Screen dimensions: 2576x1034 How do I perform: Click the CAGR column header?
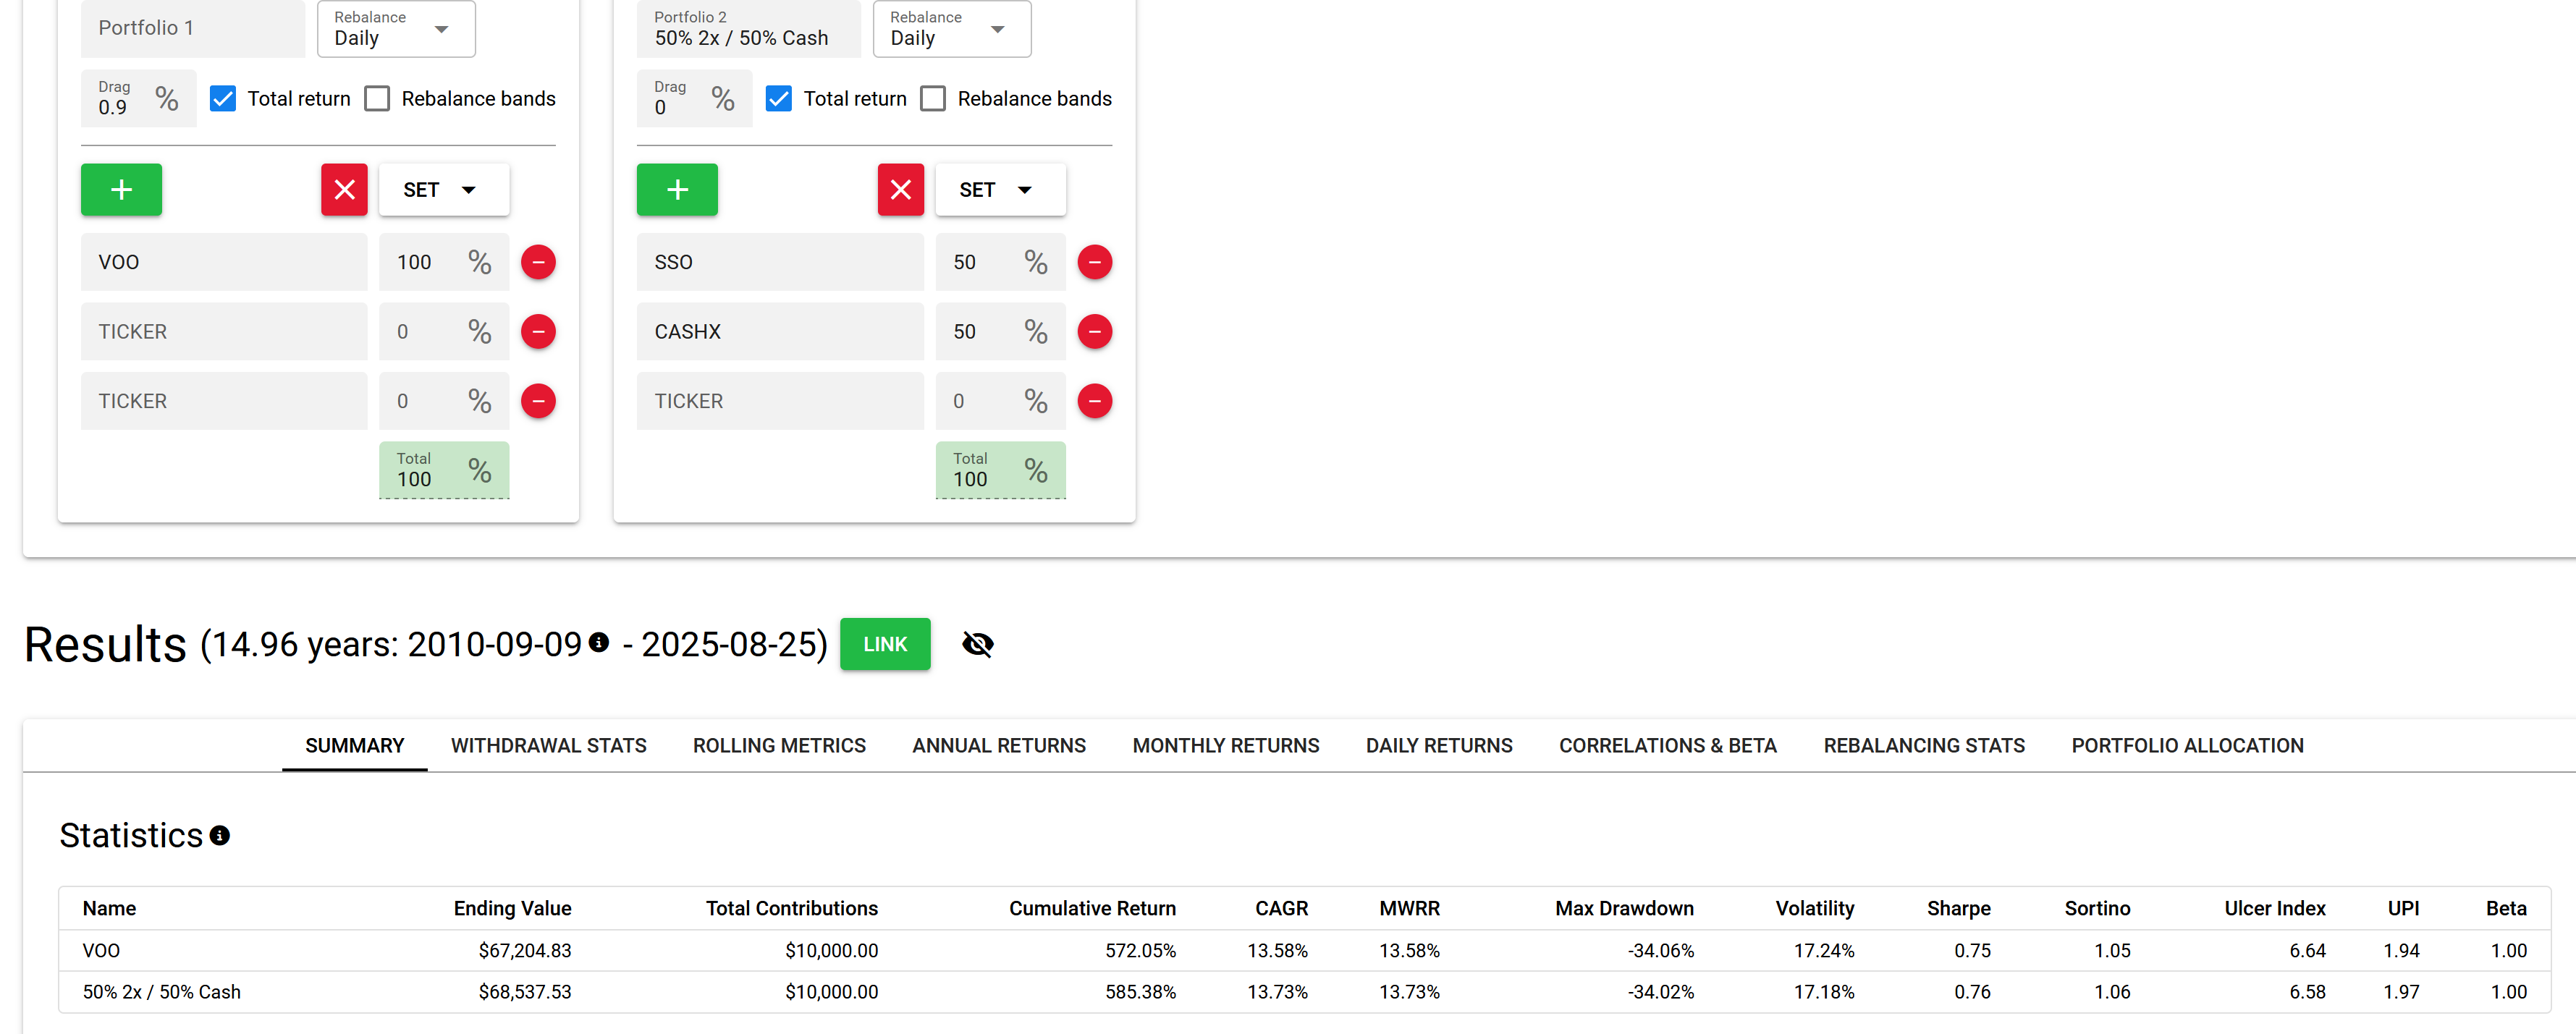click(x=1281, y=908)
